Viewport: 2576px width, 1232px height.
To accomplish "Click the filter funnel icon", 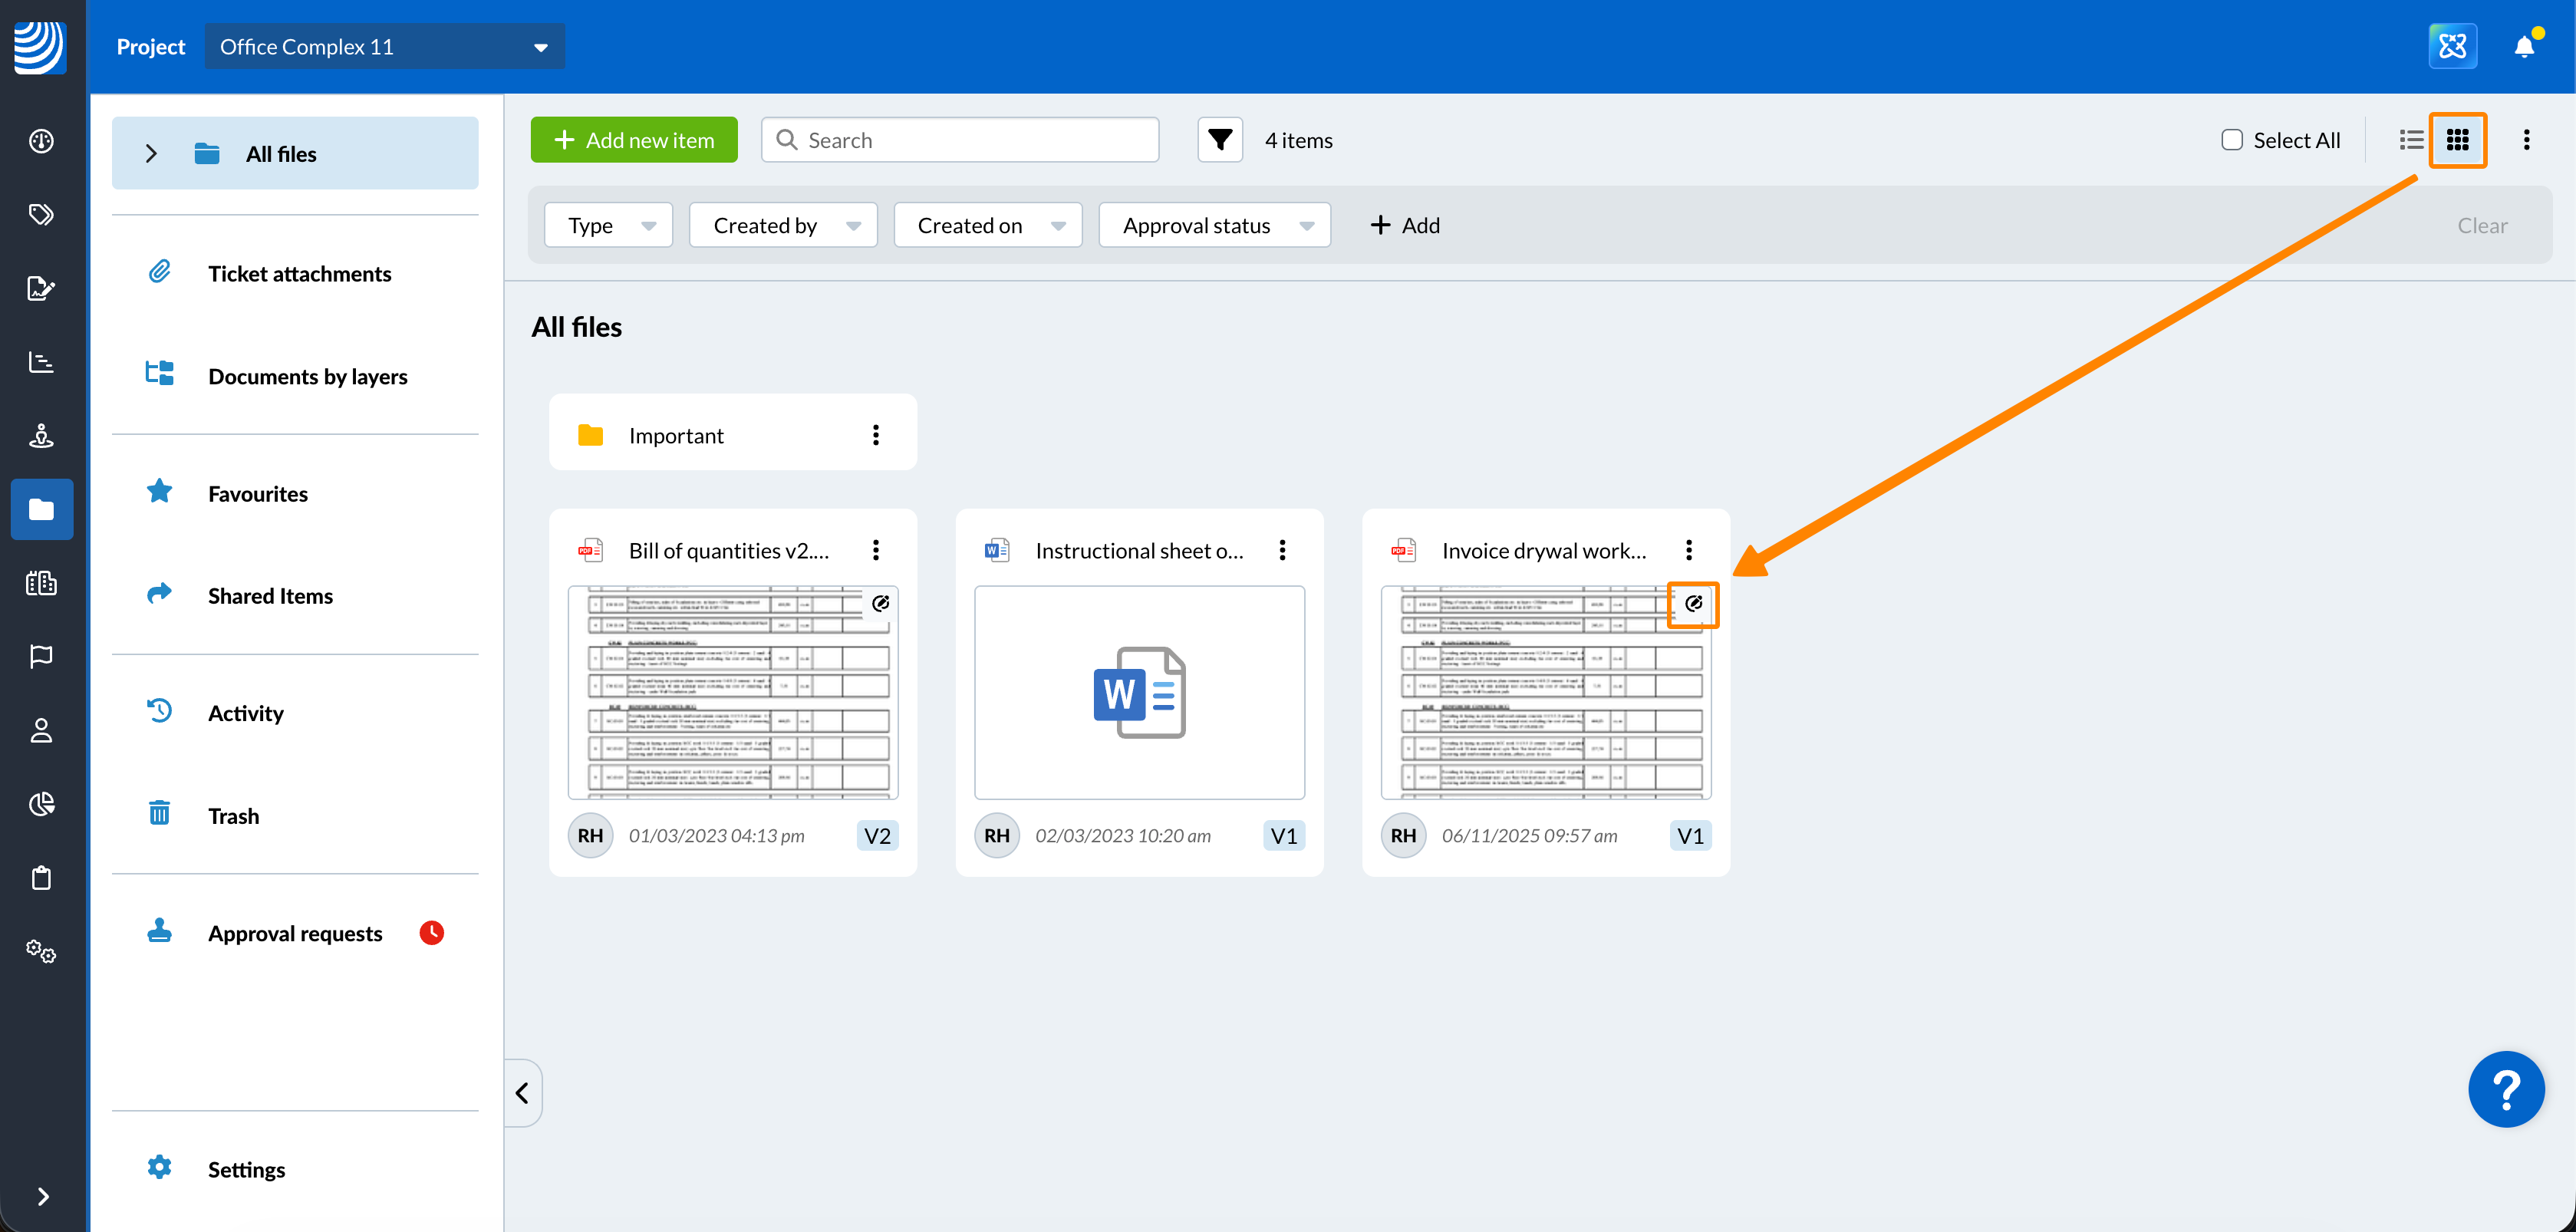I will pyautogui.click(x=1219, y=140).
